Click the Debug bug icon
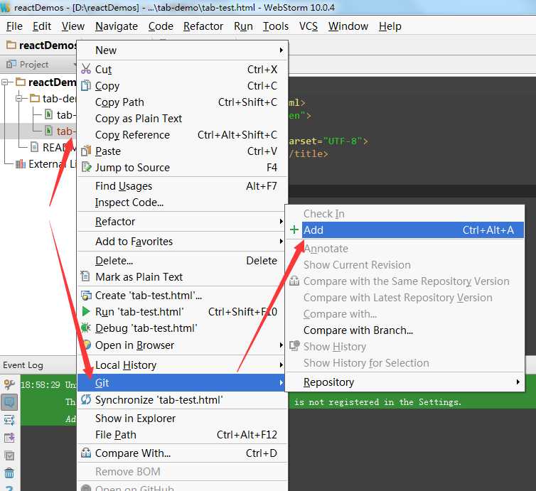This screenshot has height=491, width=536. click(86, 328)
